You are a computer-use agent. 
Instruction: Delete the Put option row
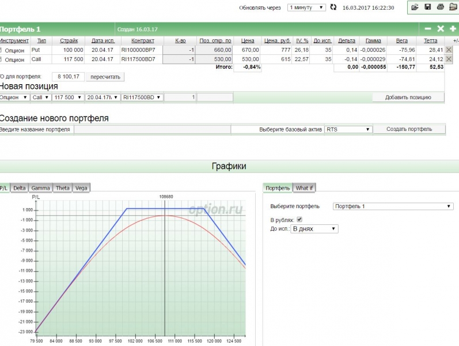[x=449, y=50]
